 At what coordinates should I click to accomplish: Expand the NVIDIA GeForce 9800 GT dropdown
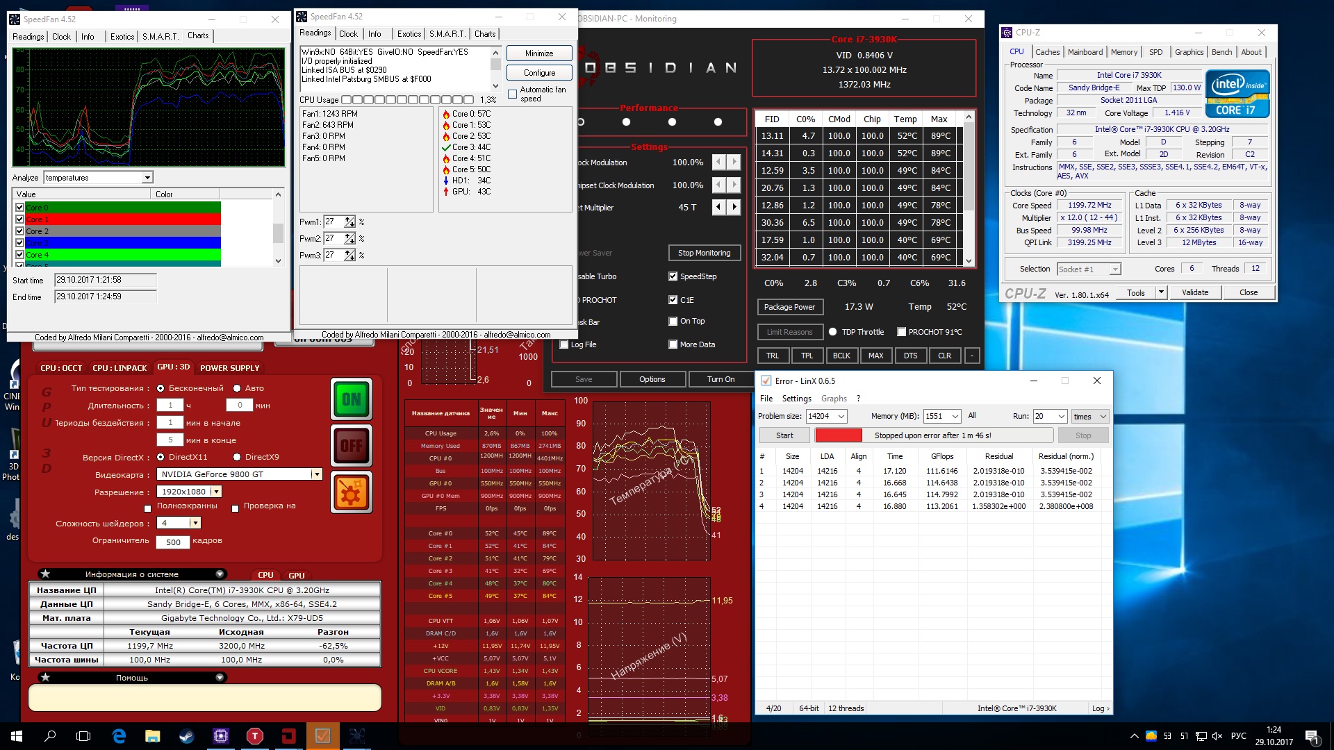(x=316, y=474)
